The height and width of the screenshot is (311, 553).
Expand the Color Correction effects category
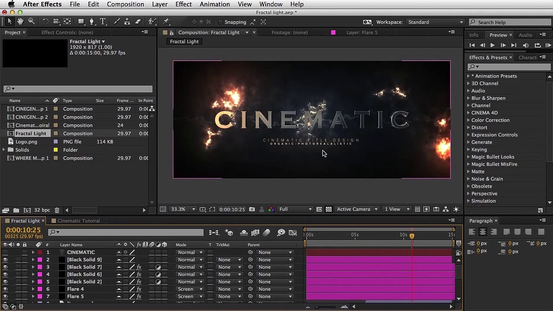(x=468, y=120)
